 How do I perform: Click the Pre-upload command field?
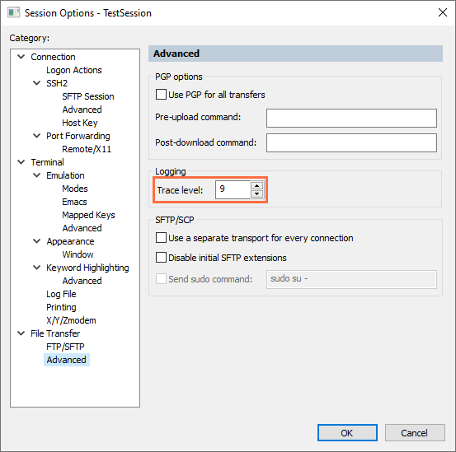351,118
